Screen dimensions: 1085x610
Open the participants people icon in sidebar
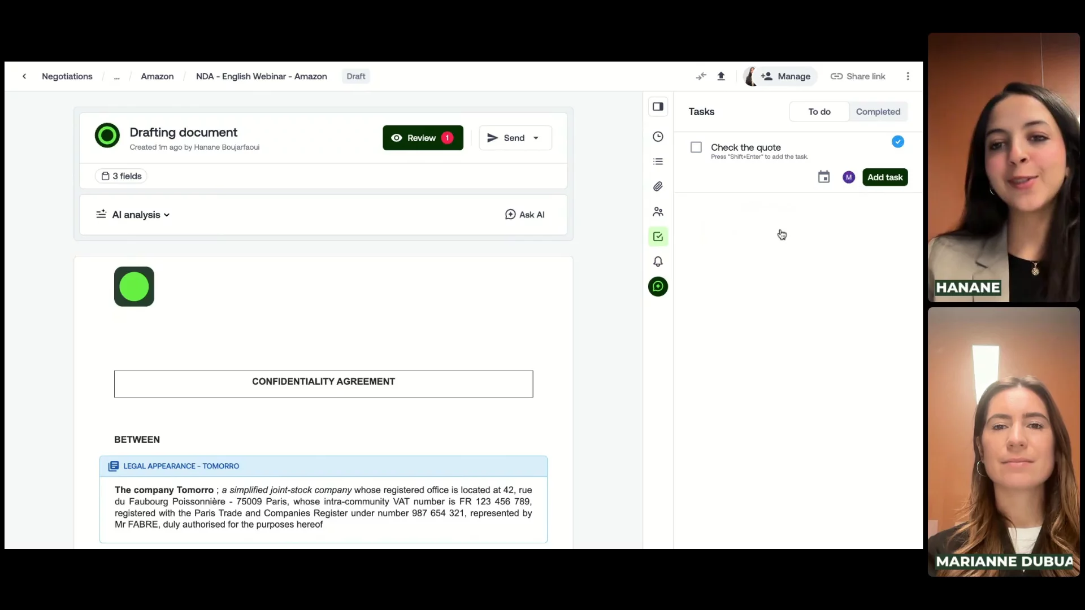[658, 212]
